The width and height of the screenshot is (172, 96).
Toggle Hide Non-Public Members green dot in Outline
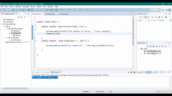pos(159,46)
